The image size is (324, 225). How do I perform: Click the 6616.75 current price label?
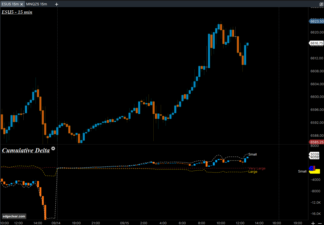click(x=316, y=43)
